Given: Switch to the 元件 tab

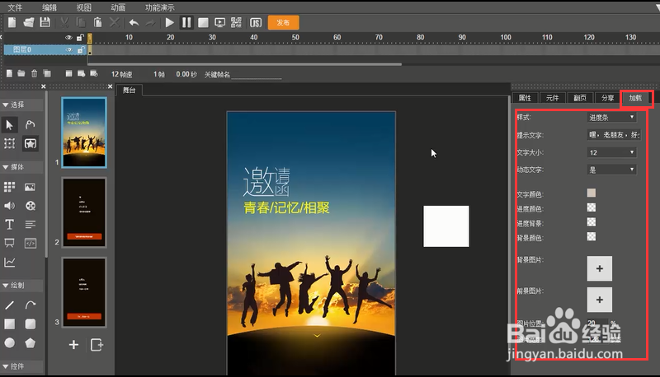Looking at the screenshot, I should tap(552, 98).
